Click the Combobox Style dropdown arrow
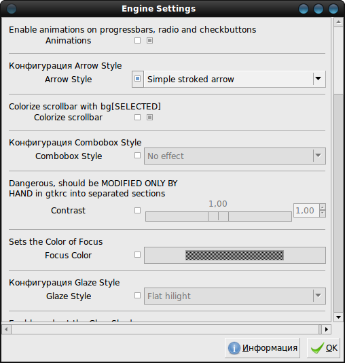 pyautogui.click(x=319, y=156)
